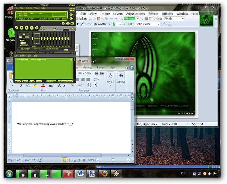Decrease brush width with minus icon

[x=110, y=24]
